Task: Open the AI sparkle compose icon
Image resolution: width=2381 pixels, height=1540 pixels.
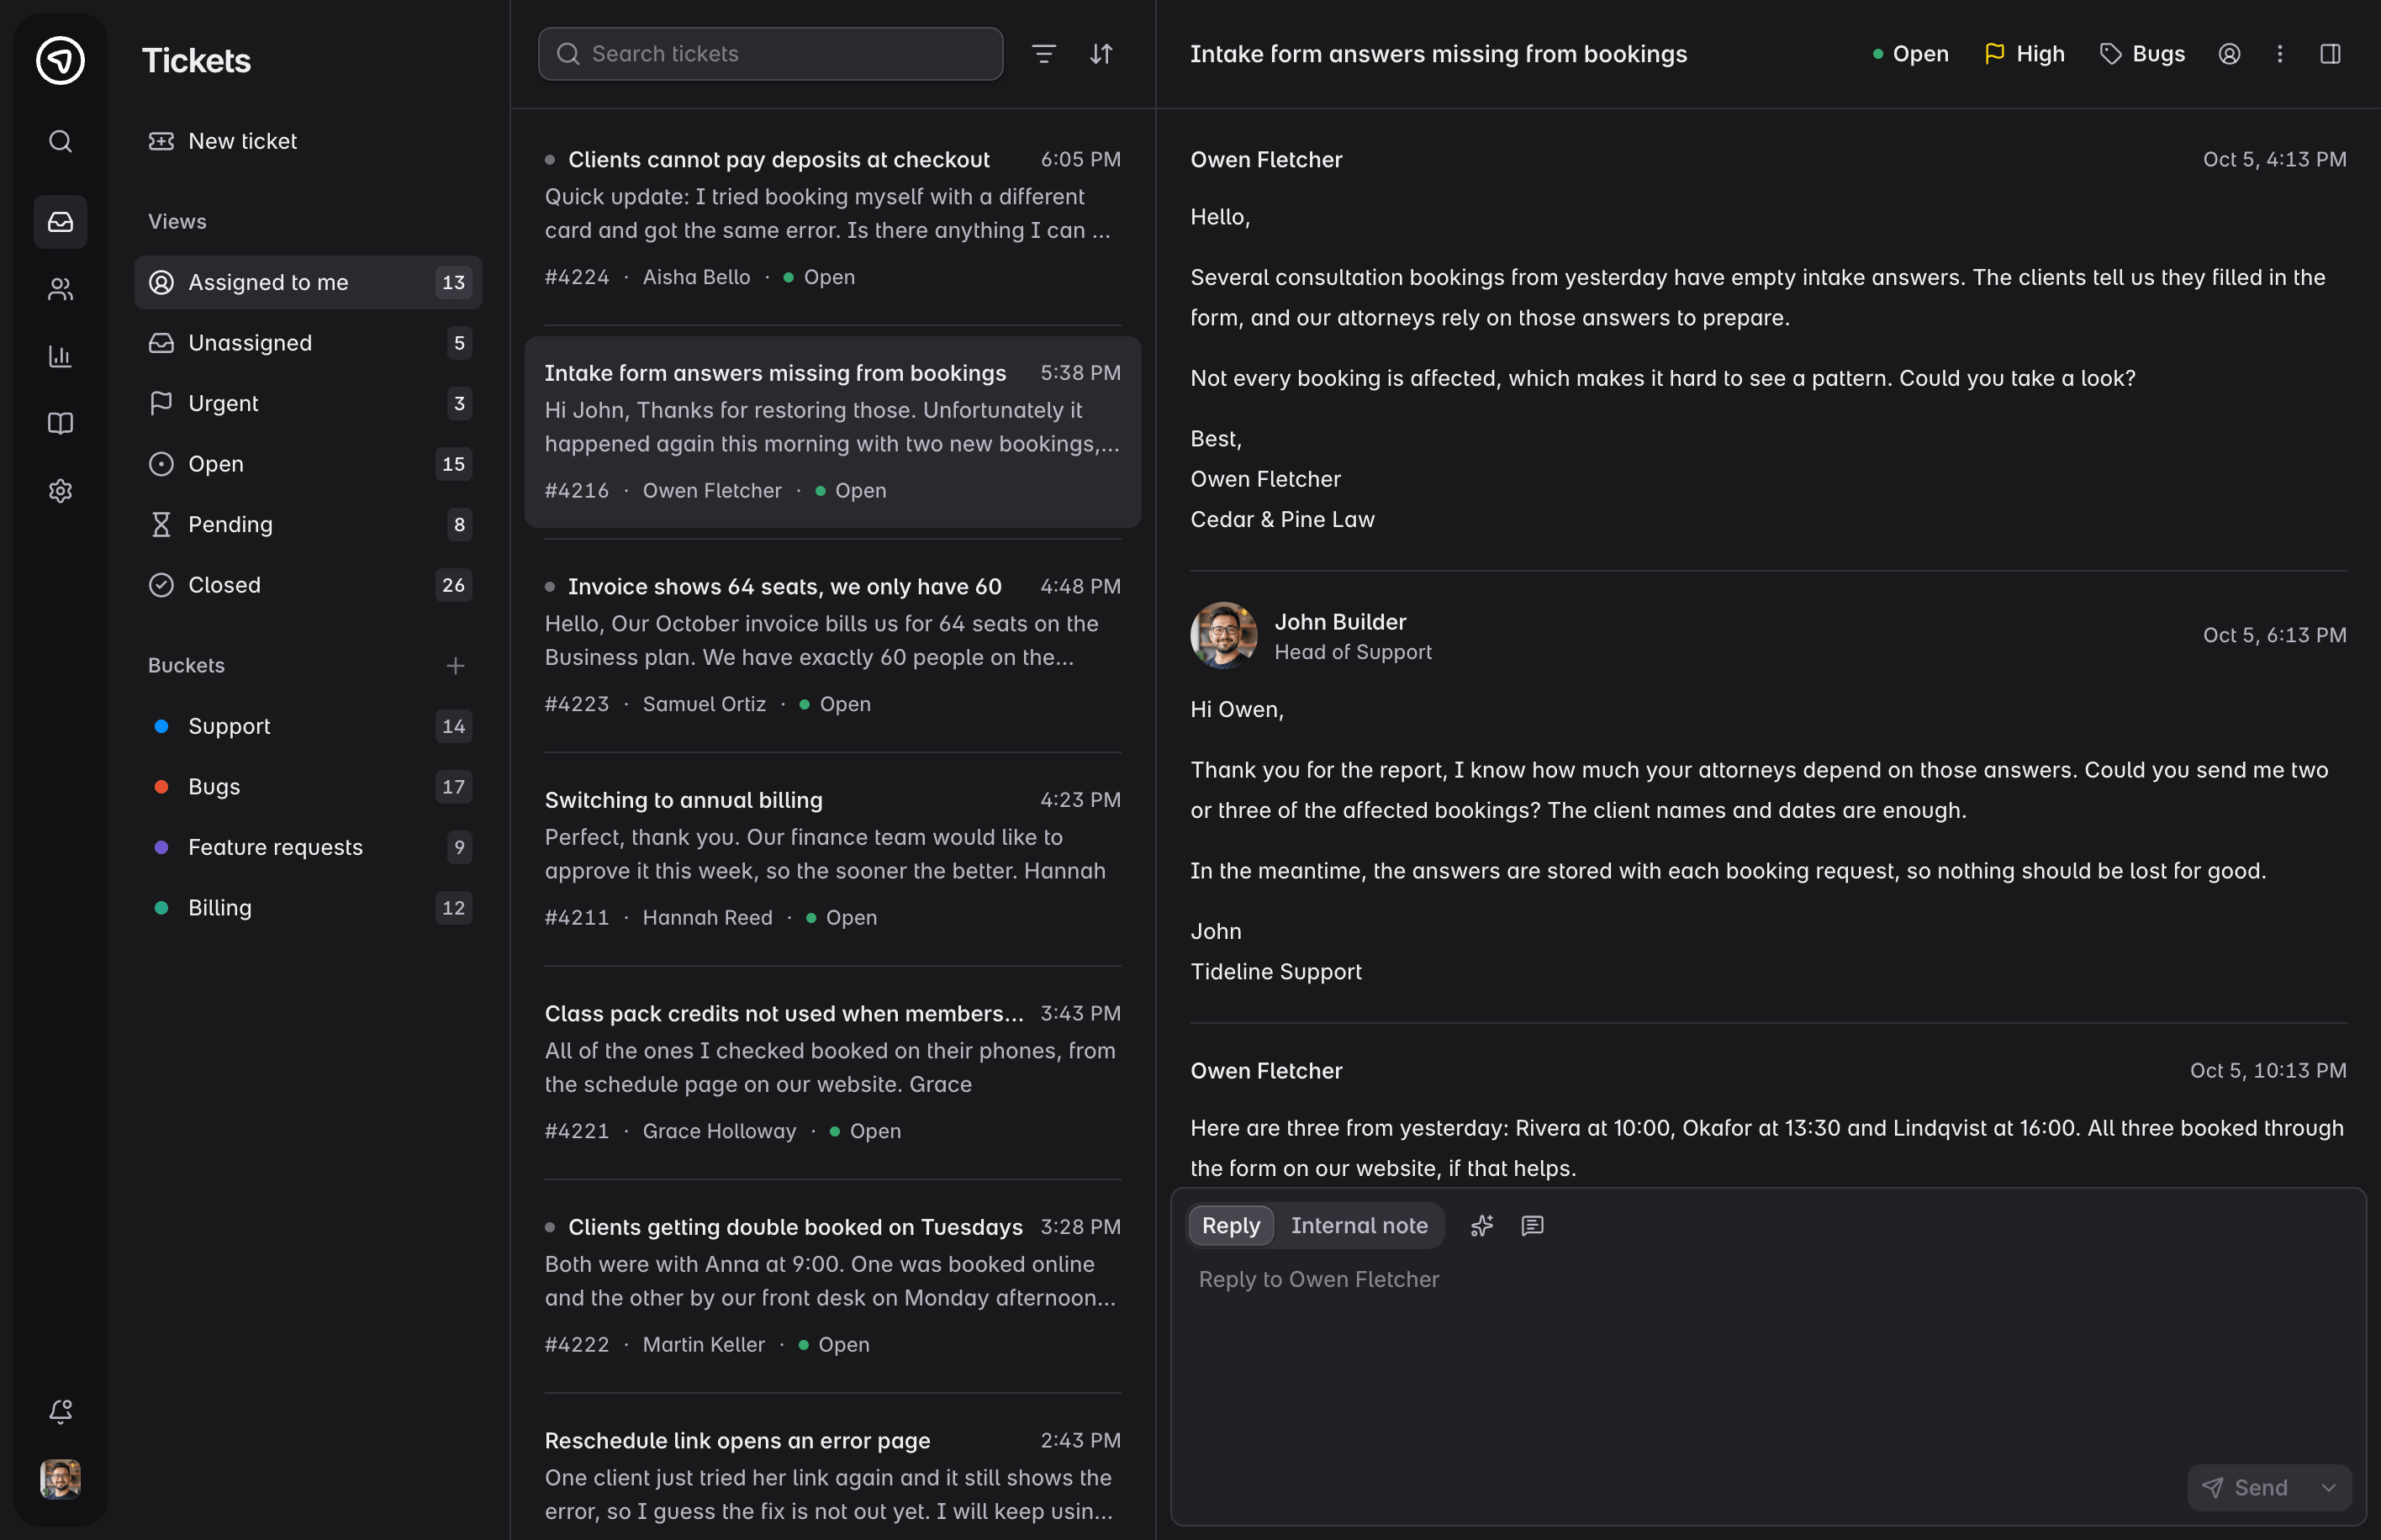Action: [1482, 1225]
